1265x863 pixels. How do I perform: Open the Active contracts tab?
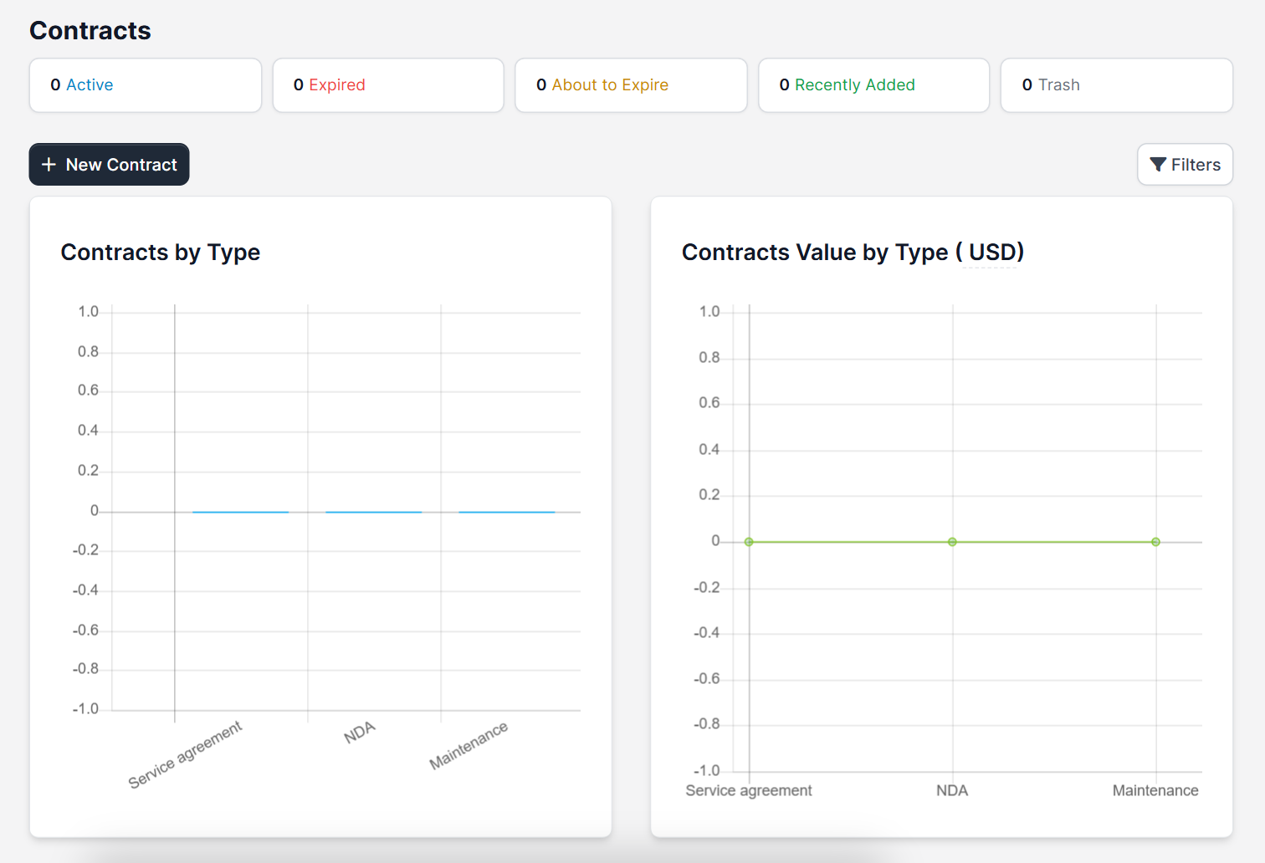pyautogui.click(x=146, y=85)
